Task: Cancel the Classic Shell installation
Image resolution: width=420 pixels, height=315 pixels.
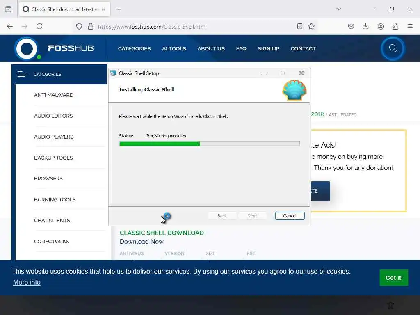Action: [290, 216]
